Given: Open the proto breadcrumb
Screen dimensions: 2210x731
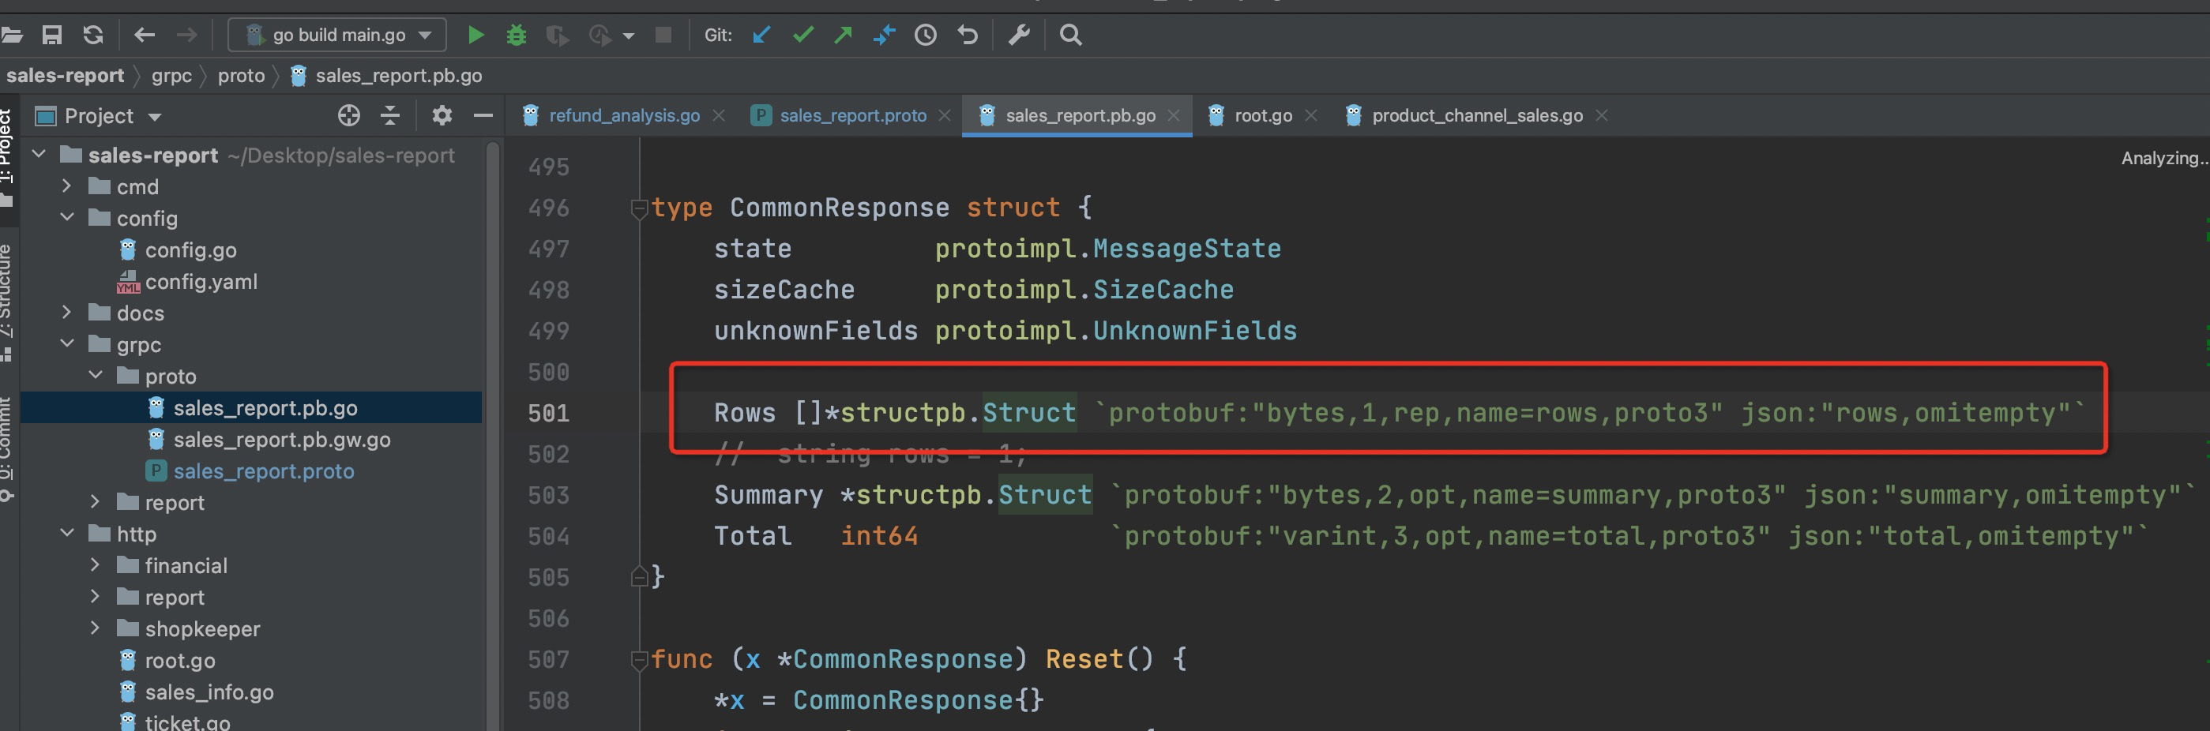Looking at the screenshot, I should point(241,76).
